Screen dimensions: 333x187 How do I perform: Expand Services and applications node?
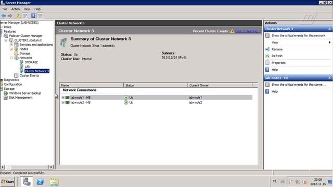click(11, 45)
